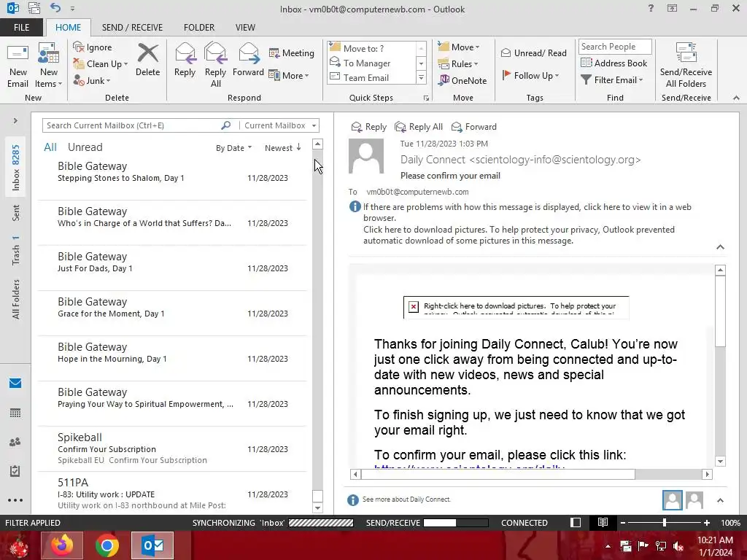
Task: Delete the selected message
Action: pyautogui.click(x=147, y=60)
